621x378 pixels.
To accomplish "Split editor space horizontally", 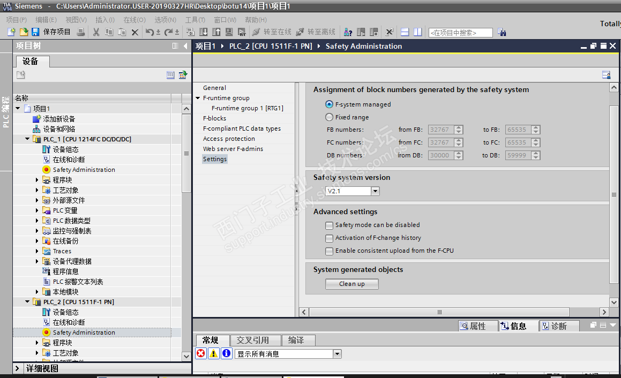I will pyautogui.click(x=405, y=32).
